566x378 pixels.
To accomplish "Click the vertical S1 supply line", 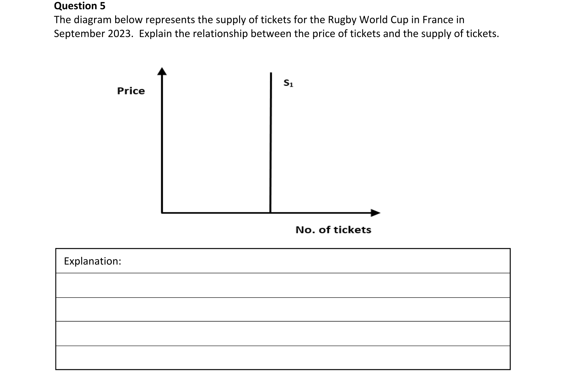I will click(x=271, y=140).
